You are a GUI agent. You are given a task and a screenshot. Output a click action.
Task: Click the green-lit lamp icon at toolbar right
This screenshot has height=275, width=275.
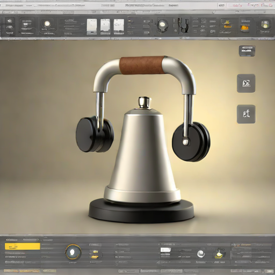pyautogui.click(x=265, y=24)
